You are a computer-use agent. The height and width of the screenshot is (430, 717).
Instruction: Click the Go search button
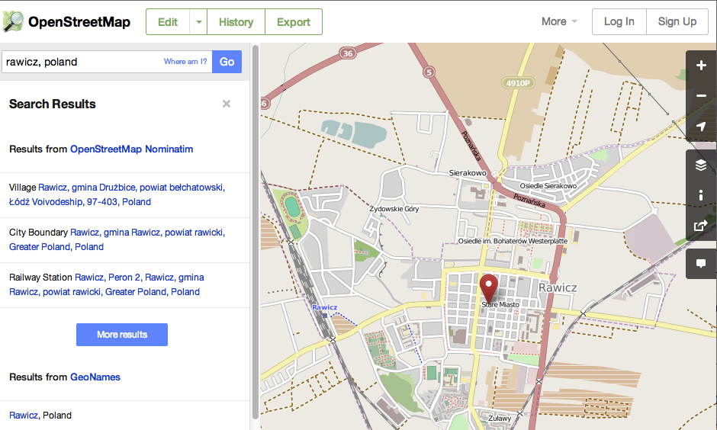coord(227,62)
